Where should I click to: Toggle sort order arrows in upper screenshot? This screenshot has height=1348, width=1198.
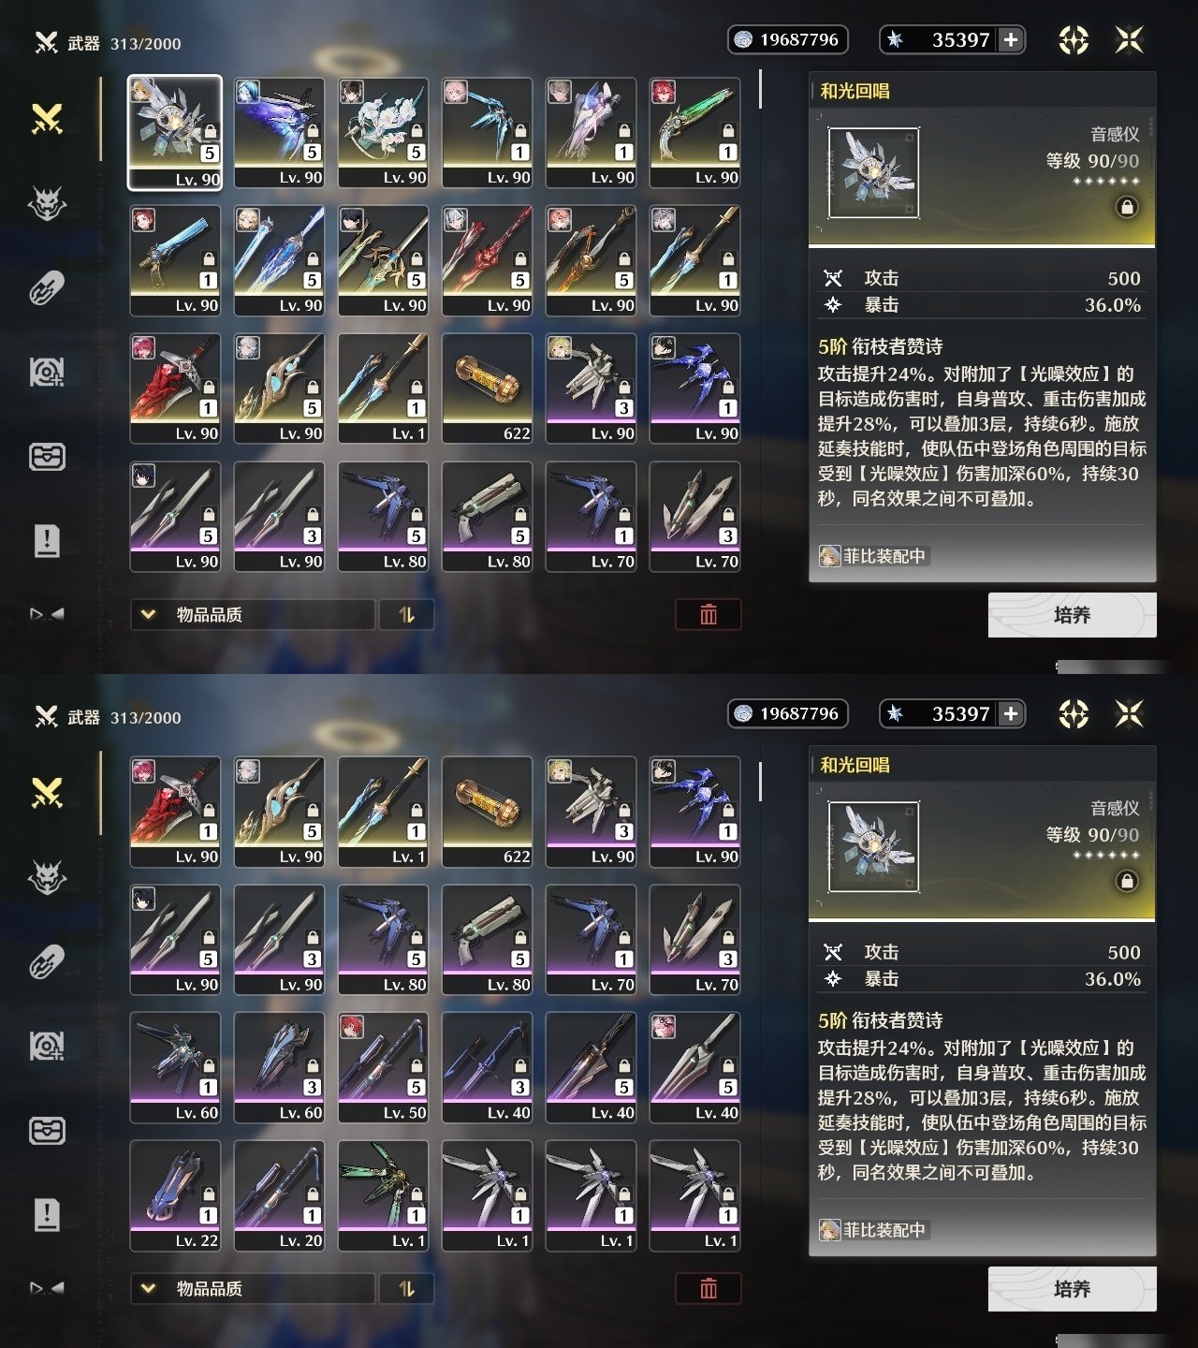[406, 615]
